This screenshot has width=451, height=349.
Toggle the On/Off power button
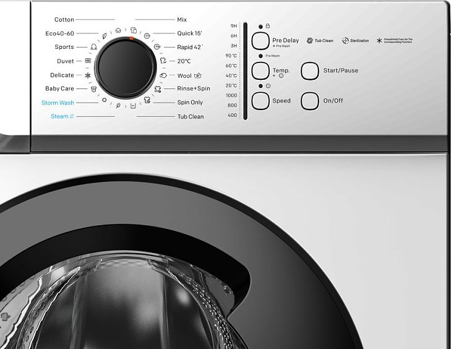pos(310,101)
